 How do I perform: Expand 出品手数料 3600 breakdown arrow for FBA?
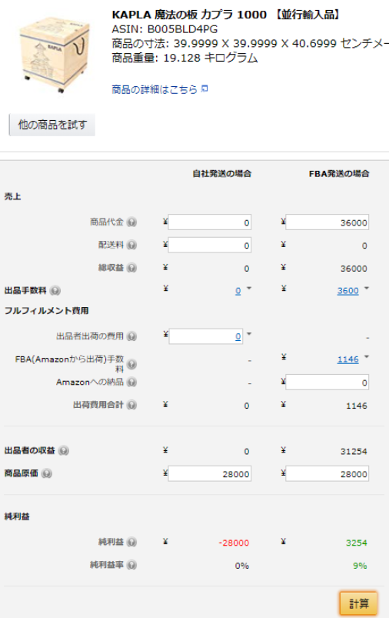pos(367,289)
